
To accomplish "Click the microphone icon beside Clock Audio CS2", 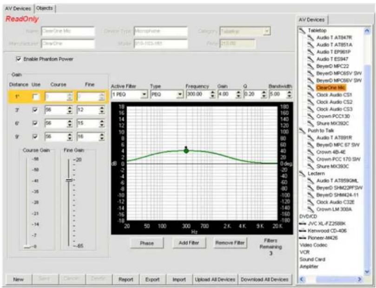I will pos(311,102).
